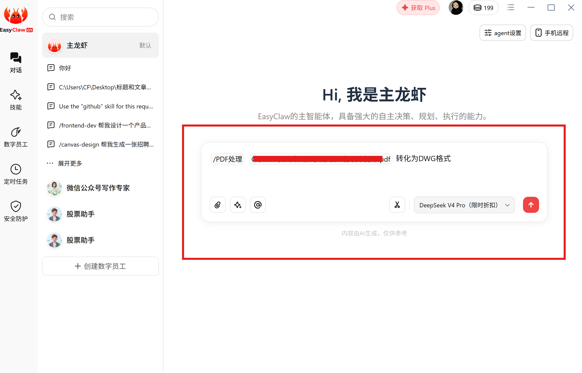Image resolution: width=582 pixels, height=373 pixels.
Task: Open the Use the "github" skill conversation
Action: (100, 106)
